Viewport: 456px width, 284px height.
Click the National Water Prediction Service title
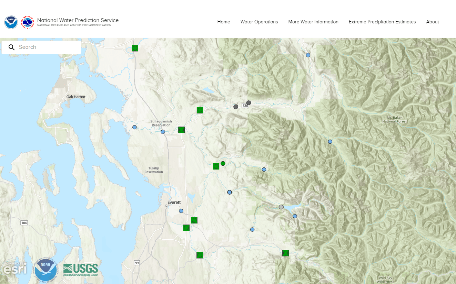(x=78, y=20)
